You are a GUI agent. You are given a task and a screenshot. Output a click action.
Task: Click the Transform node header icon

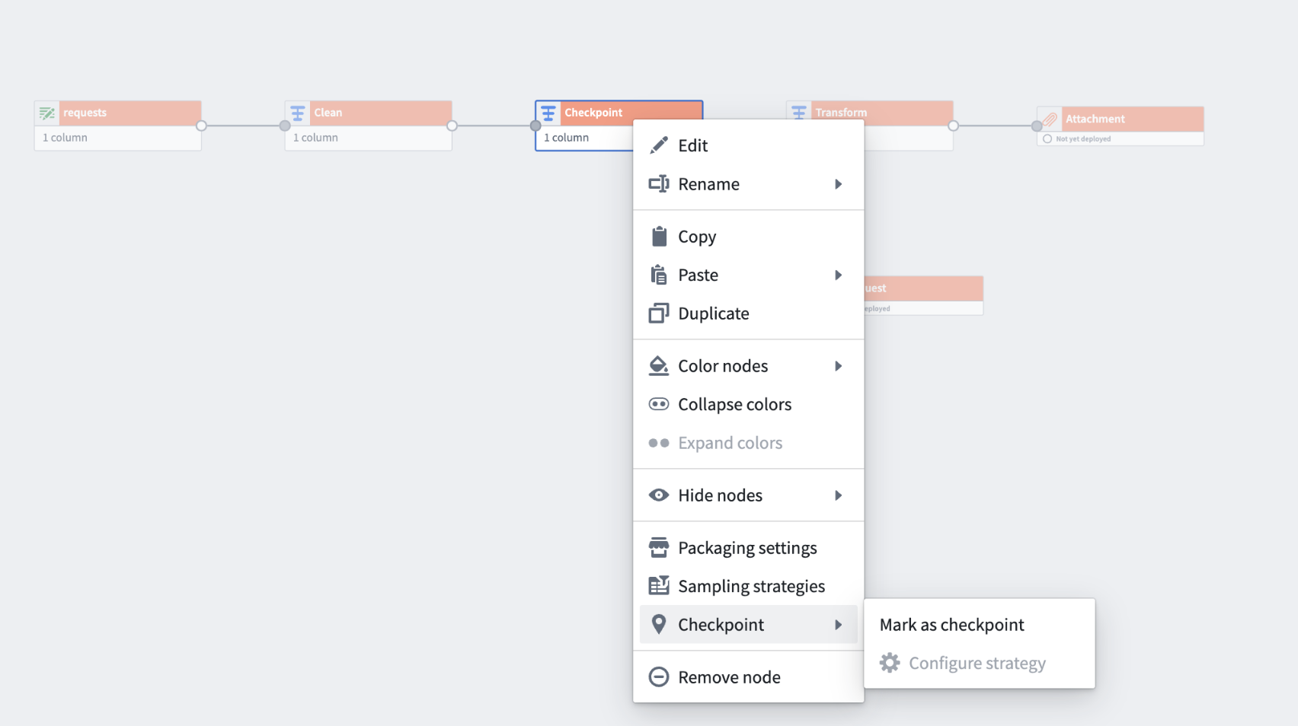pos(799,113)
